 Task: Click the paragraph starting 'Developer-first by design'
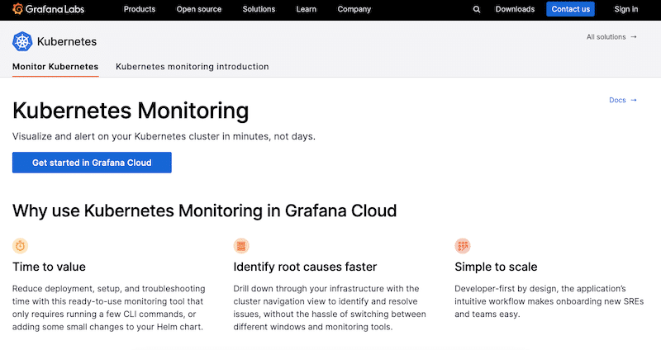(x=549, y=301)
